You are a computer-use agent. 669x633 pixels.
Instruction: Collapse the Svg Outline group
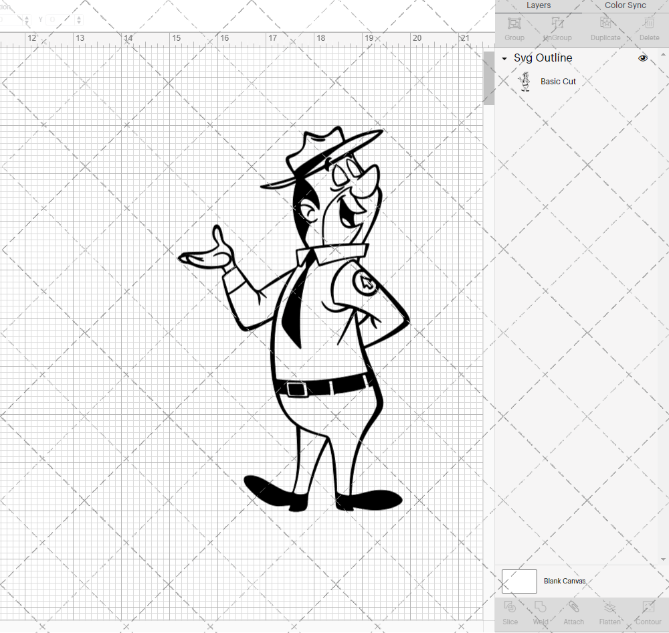(504, 58)
